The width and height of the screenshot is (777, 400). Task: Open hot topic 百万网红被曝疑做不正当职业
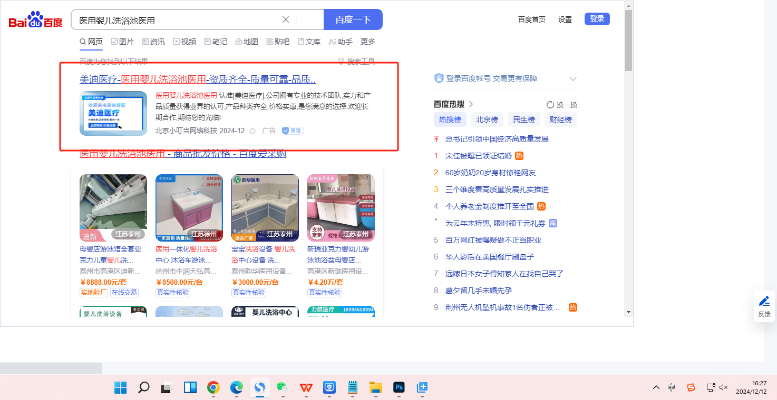(x=493, y=240)
